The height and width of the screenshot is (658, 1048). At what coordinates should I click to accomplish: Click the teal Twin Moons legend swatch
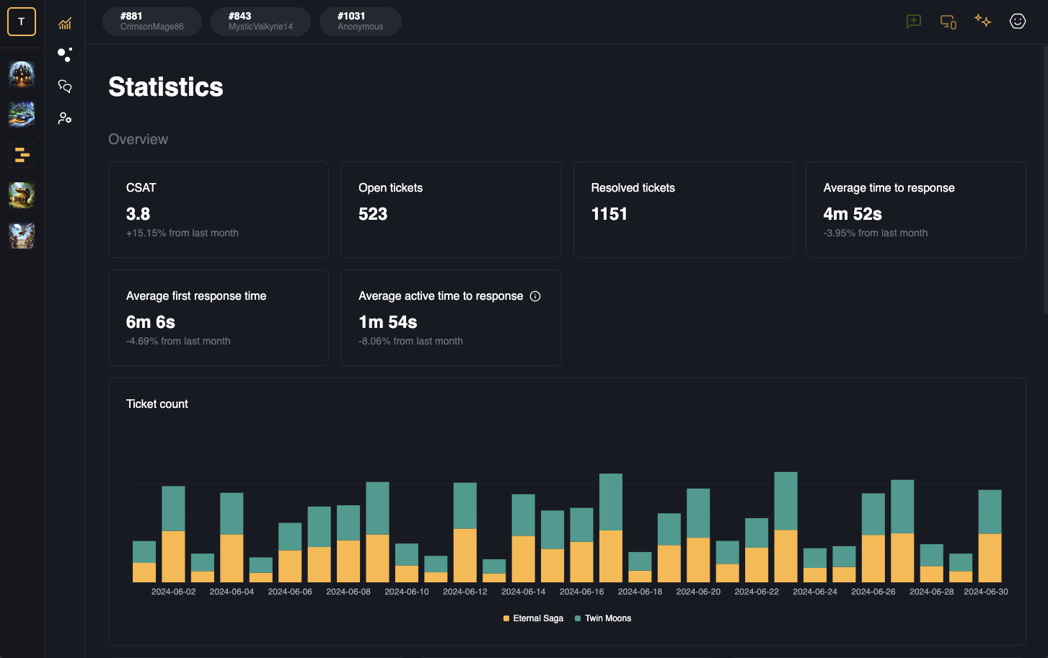pyautogui.click(x=578, y=618)
